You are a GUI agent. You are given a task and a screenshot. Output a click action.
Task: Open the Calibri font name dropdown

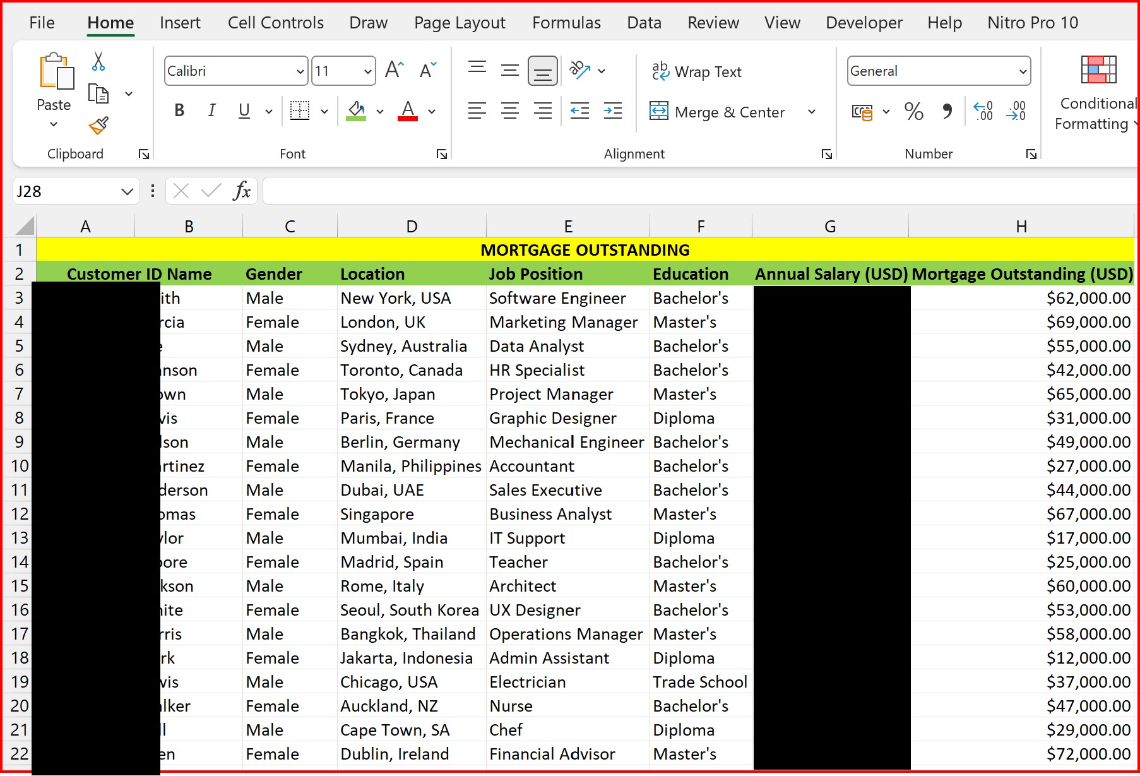(x=300, y=71)
